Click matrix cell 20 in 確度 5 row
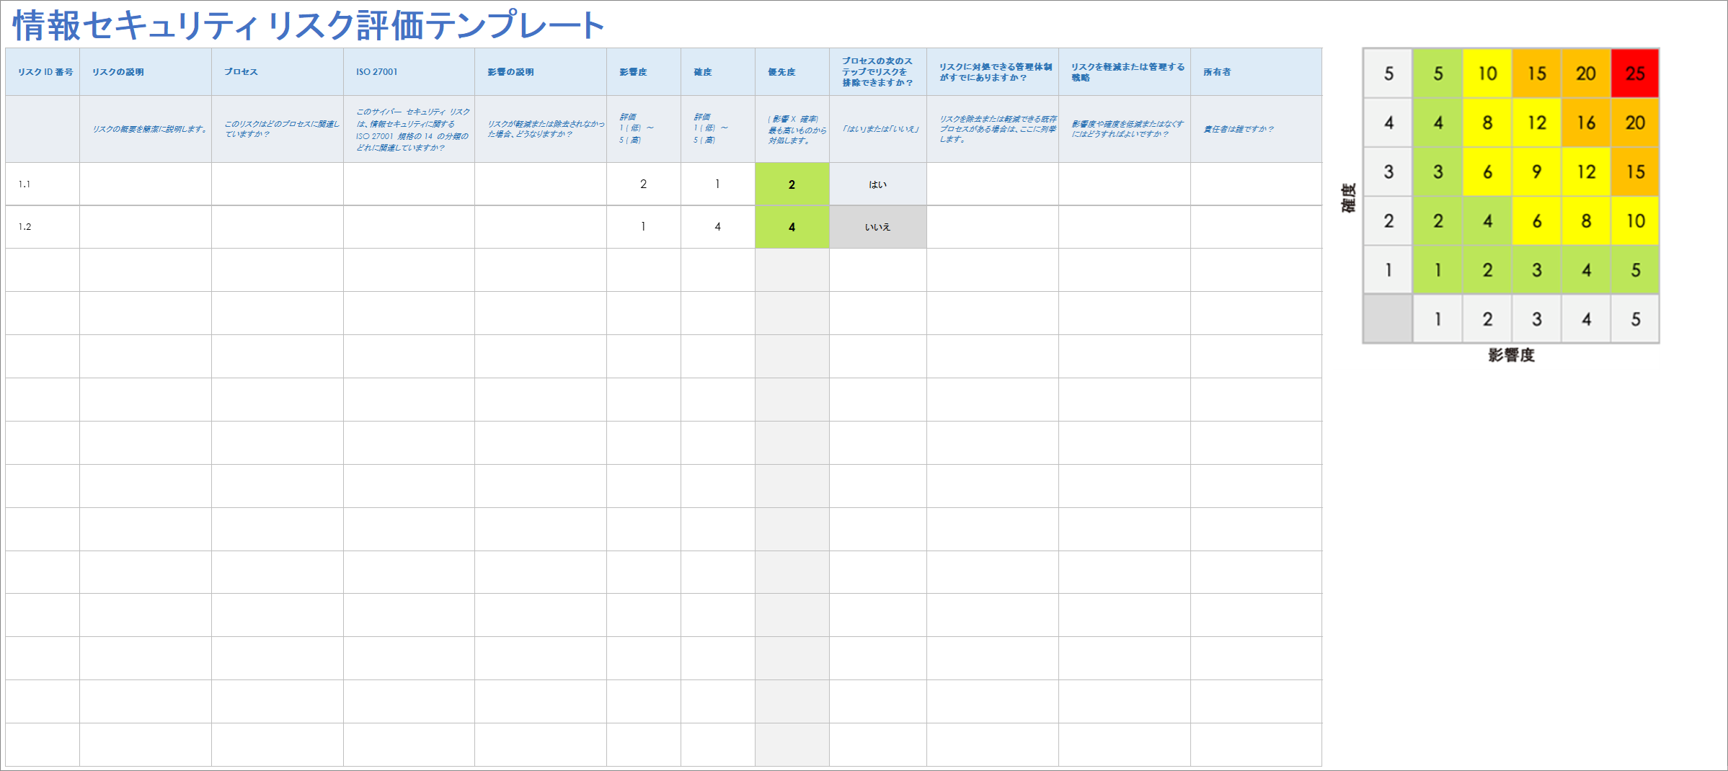Viewport: 1728px width, 771px height. tap(1586, 73)
